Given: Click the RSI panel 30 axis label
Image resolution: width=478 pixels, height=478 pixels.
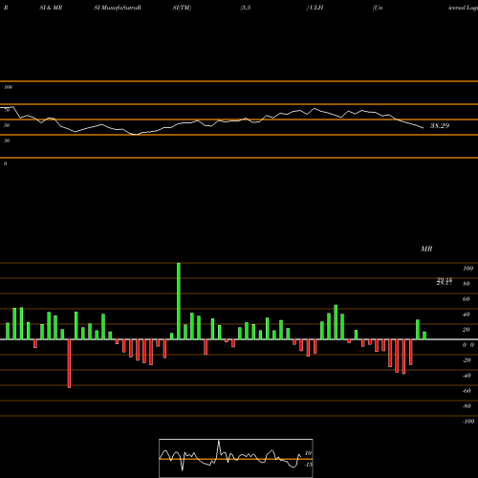Looking at the screenshot, I should tap(7, 141).
